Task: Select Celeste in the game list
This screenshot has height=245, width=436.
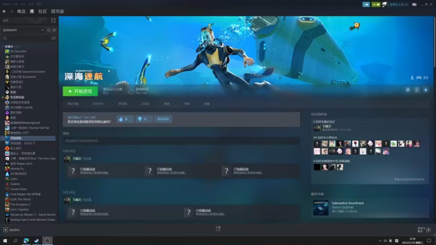Action: coord(15,184)
